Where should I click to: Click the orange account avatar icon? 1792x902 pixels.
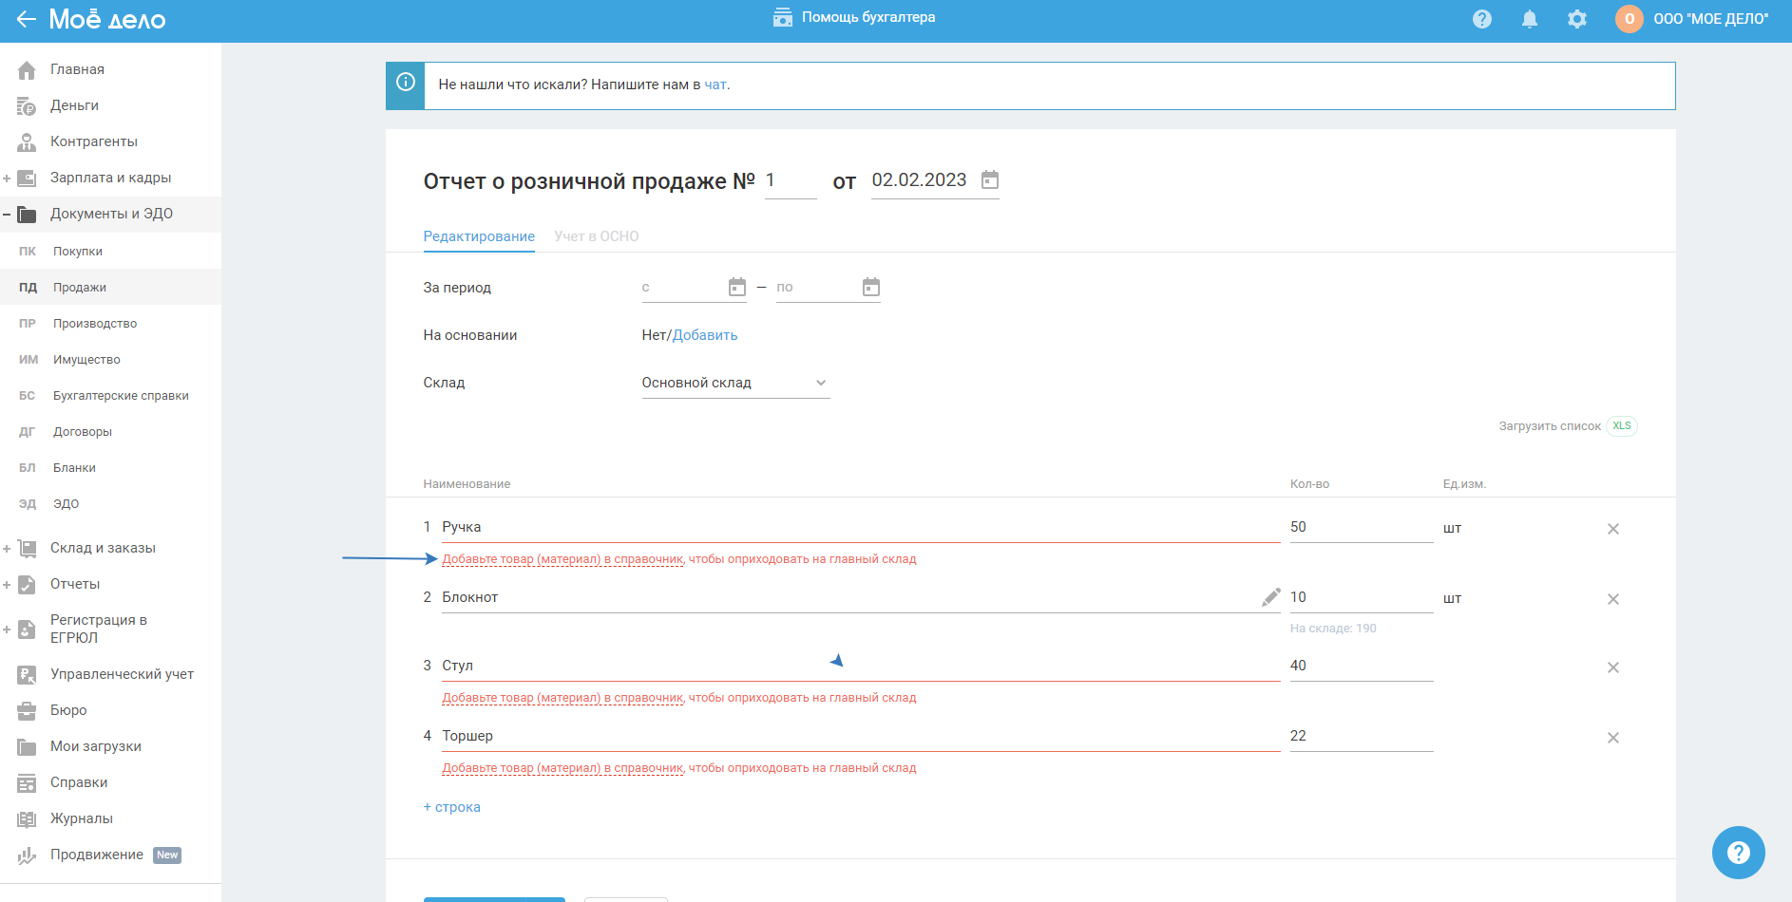coord(1630,19)
